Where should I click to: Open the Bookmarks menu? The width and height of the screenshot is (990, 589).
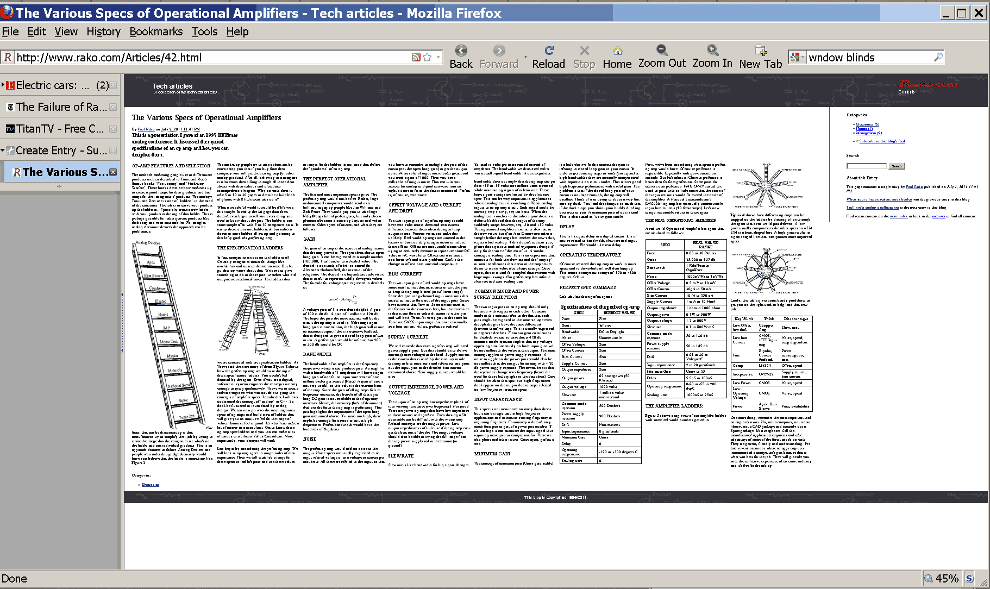click(x=156, y=32)
